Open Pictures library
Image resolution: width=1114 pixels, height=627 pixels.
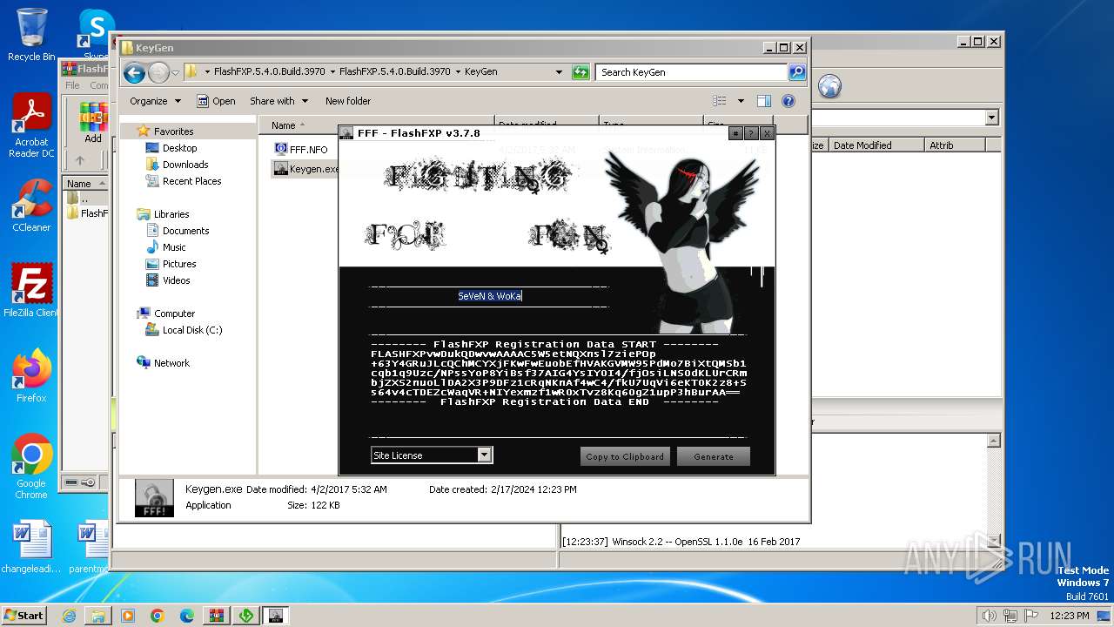(179, 264)
